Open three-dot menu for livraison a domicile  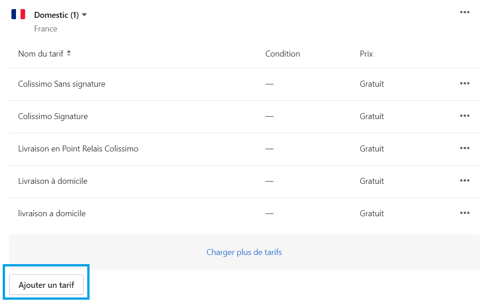coord(465,213)
